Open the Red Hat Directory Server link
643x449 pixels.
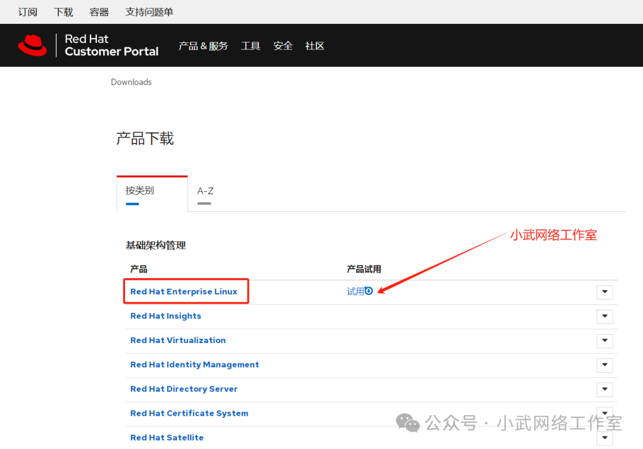pos(184,389)
